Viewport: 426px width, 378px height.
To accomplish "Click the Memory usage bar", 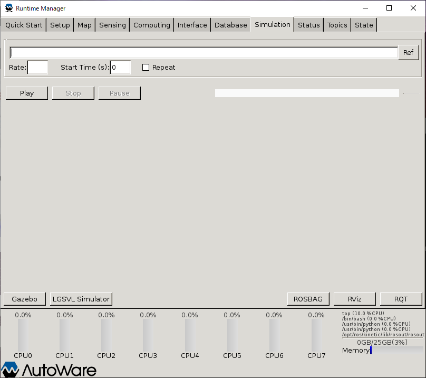I will pyautogui.click(x=396, y=350).
